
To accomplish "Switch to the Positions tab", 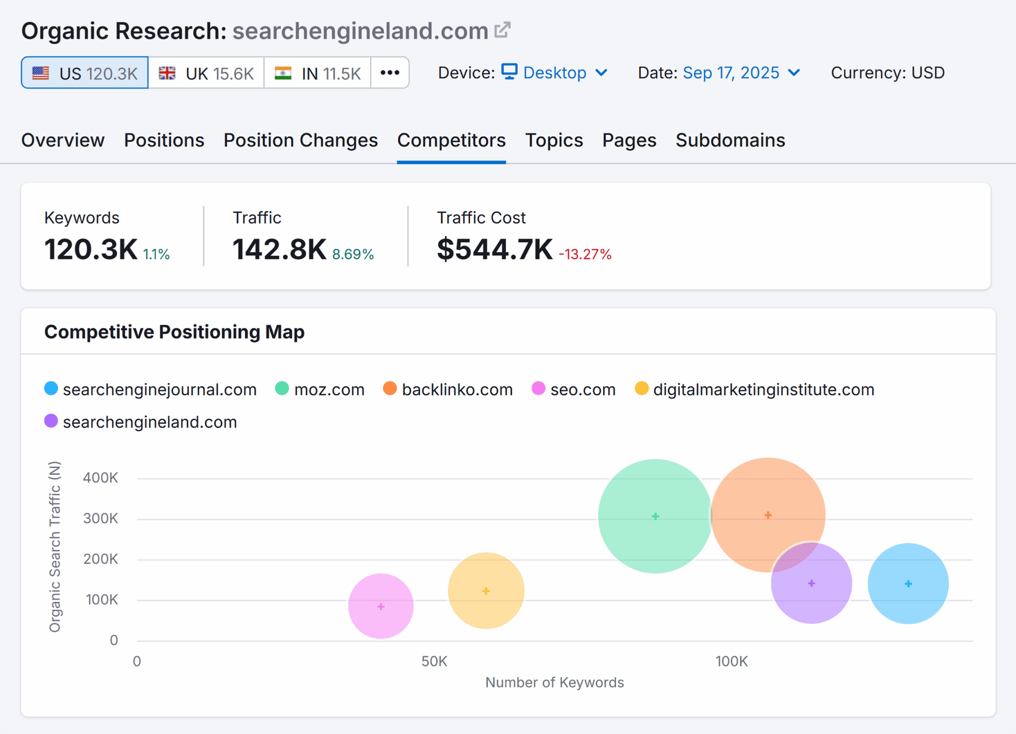I will pyautogui.click(x=164, y=140).
